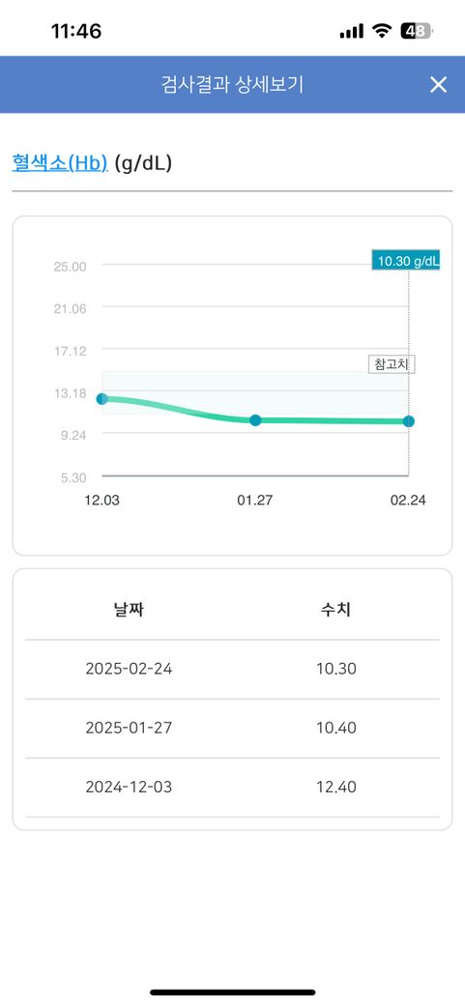Tap the 01.27 x-axis date label
465x1005 pixels.
(254, 501)
